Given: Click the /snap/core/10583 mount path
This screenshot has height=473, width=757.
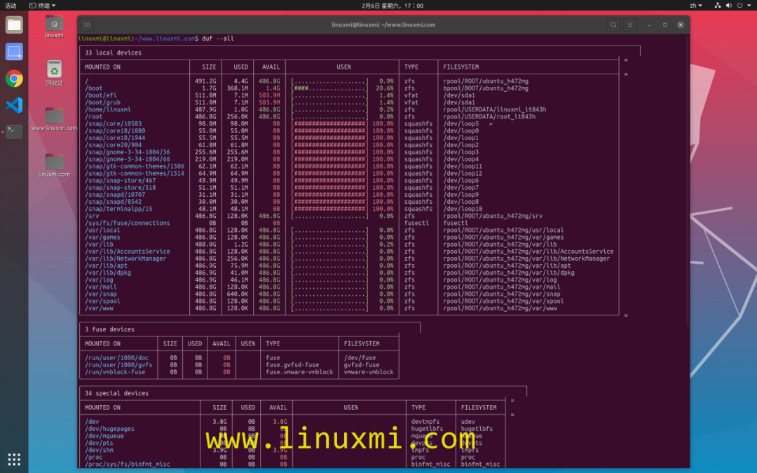Looking at the screenshot, I should 114,123.
